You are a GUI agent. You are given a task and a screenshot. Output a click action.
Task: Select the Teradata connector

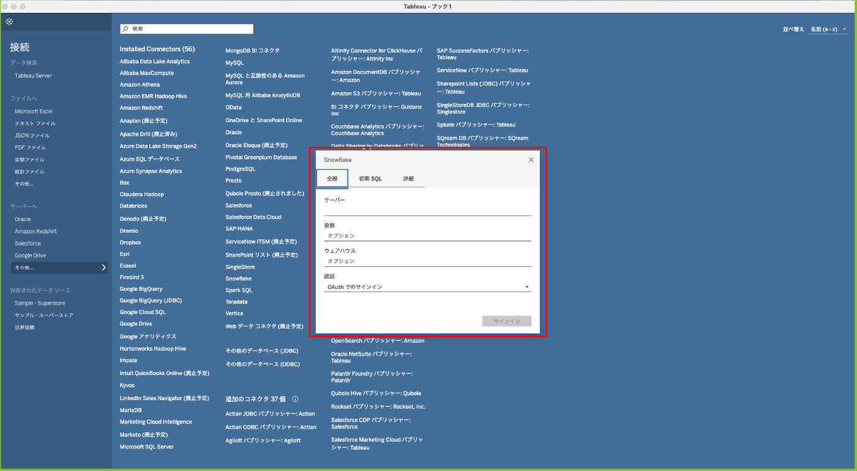pos(236,302)
